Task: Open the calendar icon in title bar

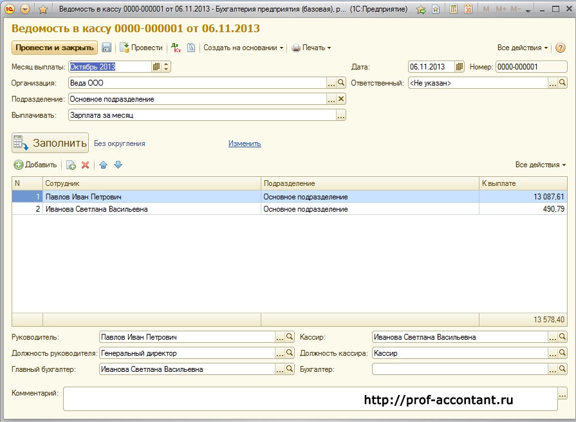Action: point(469,9)
